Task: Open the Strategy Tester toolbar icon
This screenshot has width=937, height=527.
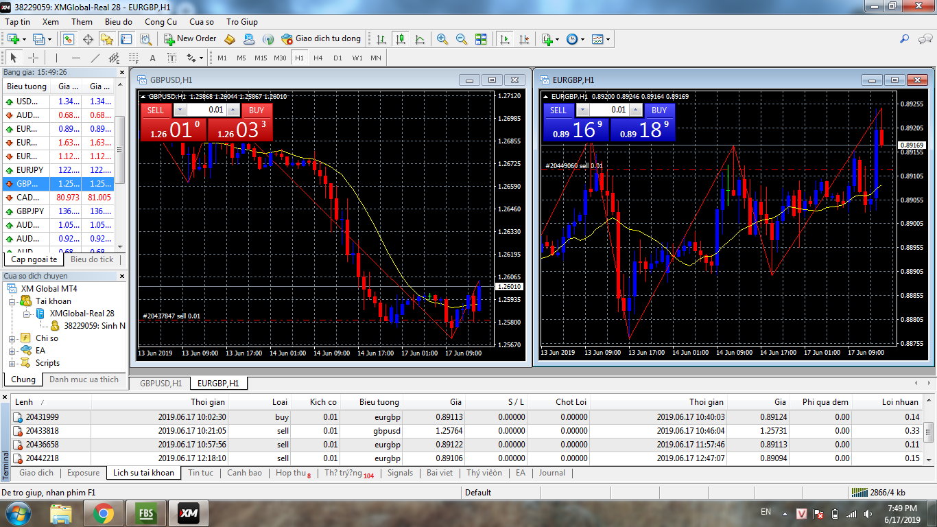Action: click(x=145, y=39)
